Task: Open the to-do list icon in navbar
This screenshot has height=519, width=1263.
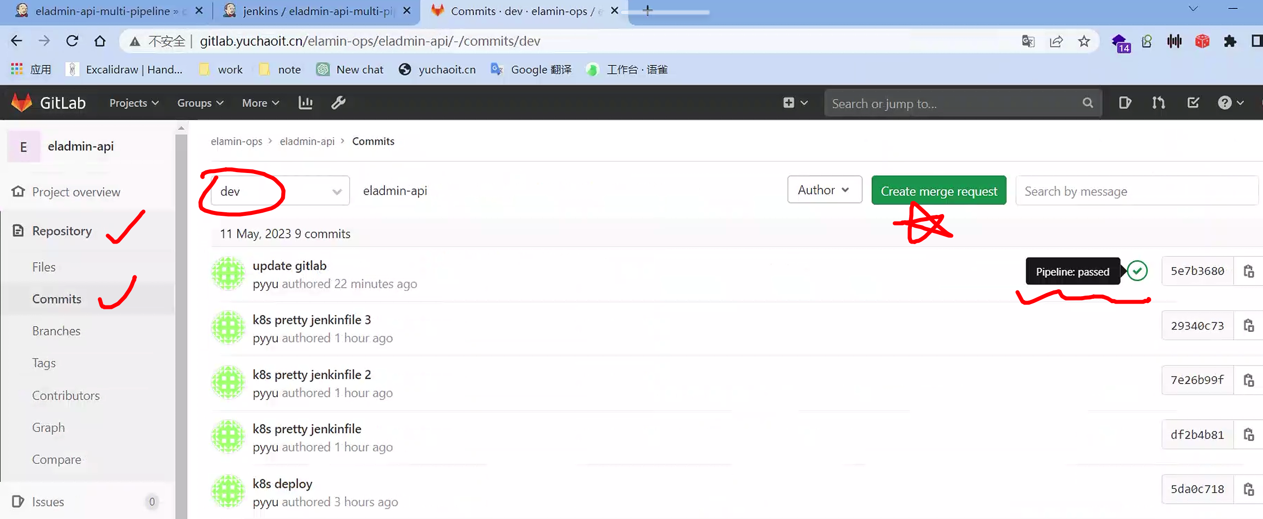Action: [x=1193, y=103]
